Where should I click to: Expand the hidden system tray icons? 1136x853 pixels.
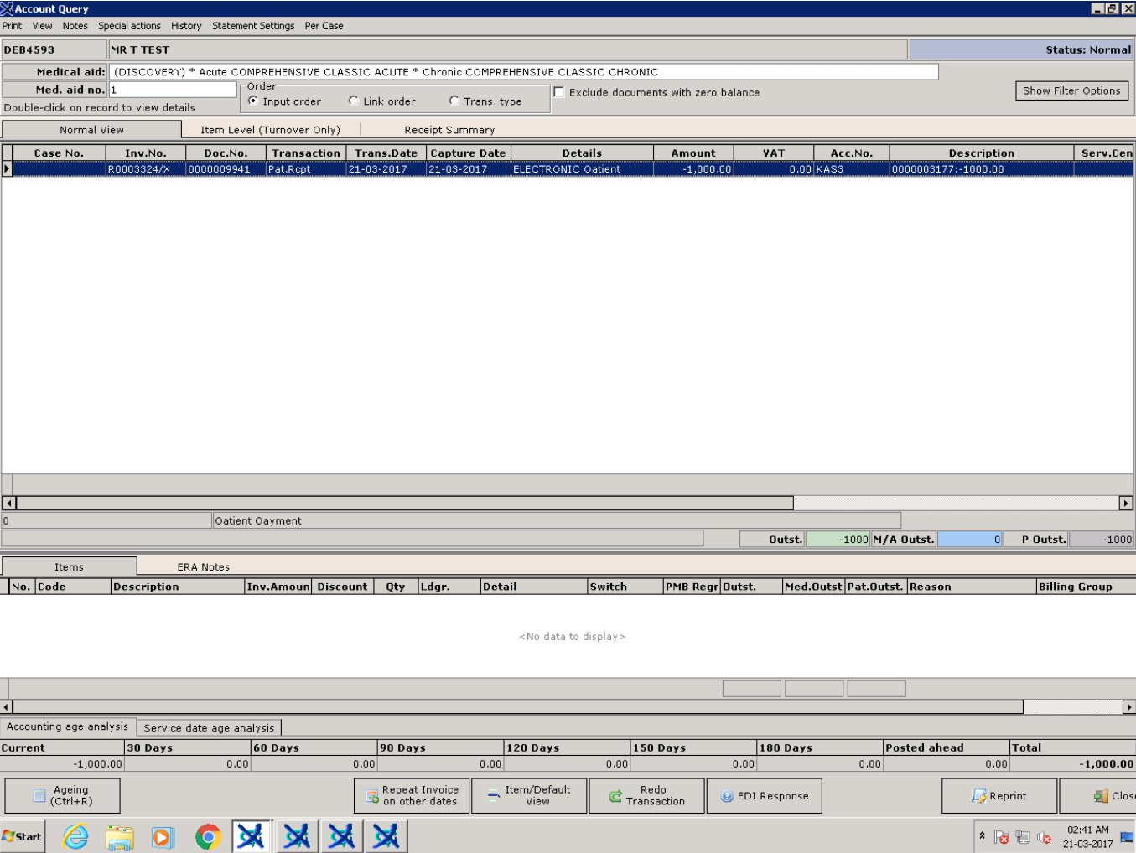click(983, 835)
